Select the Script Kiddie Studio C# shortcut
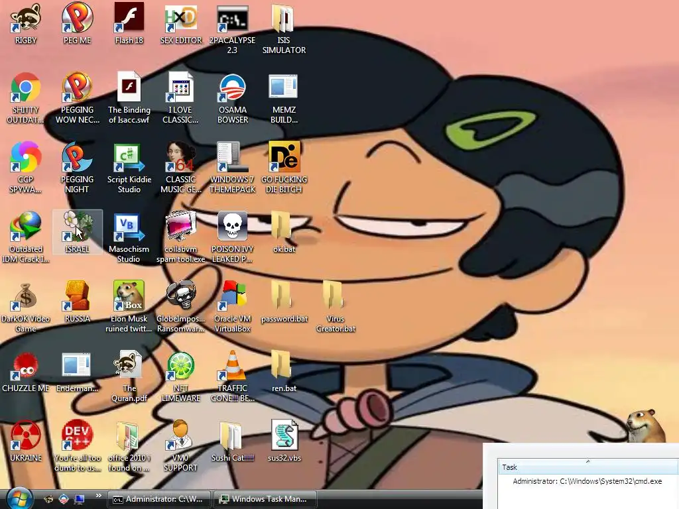 point(129,156)
